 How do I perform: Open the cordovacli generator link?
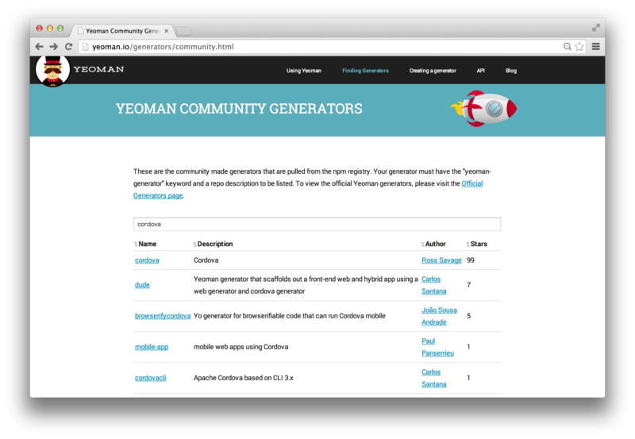click(150, 378)
